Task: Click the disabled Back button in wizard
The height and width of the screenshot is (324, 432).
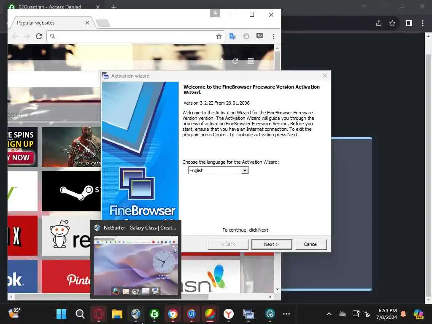Action: click(x=228, y=244)
